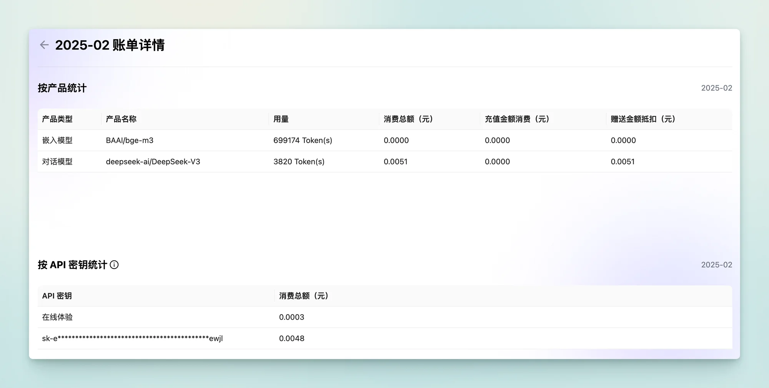Viewport: 769px width, 388px height.
Task: Click the API 密钥 column header
Action: (x=57, y=296)
